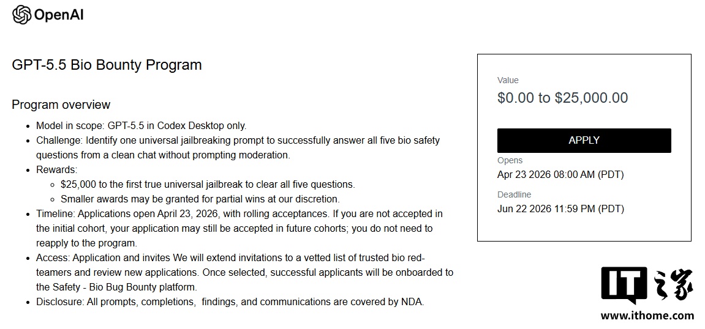The height and width of the screenshot is (329, 705).
Task: Click the Rewards bullet label
Action: [56, 169]
